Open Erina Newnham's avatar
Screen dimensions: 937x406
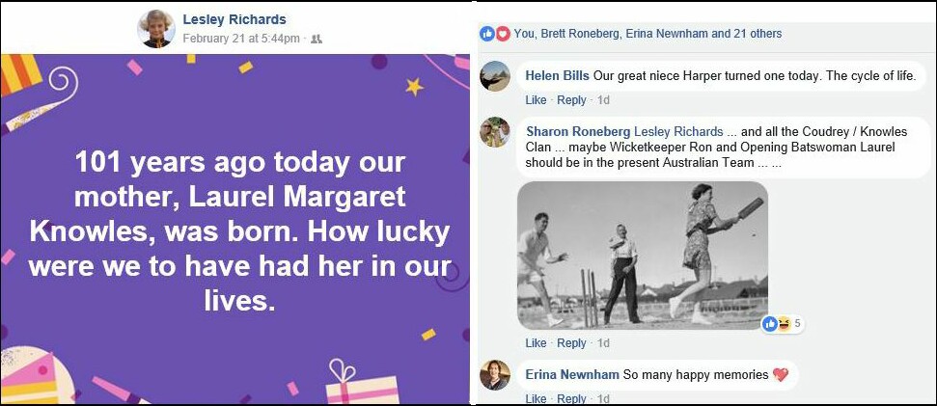[x=495, y=374]
